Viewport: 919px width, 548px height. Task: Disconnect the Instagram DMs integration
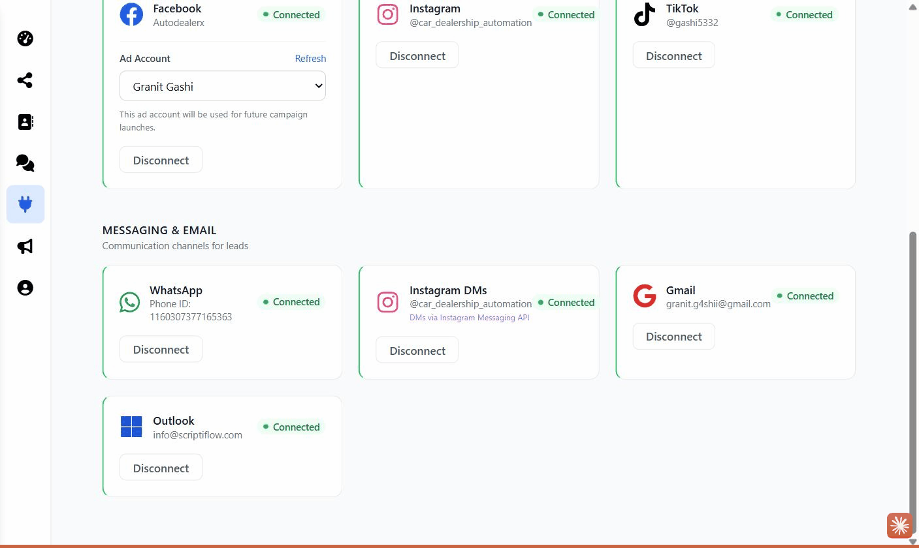click(x=417, y=350)
